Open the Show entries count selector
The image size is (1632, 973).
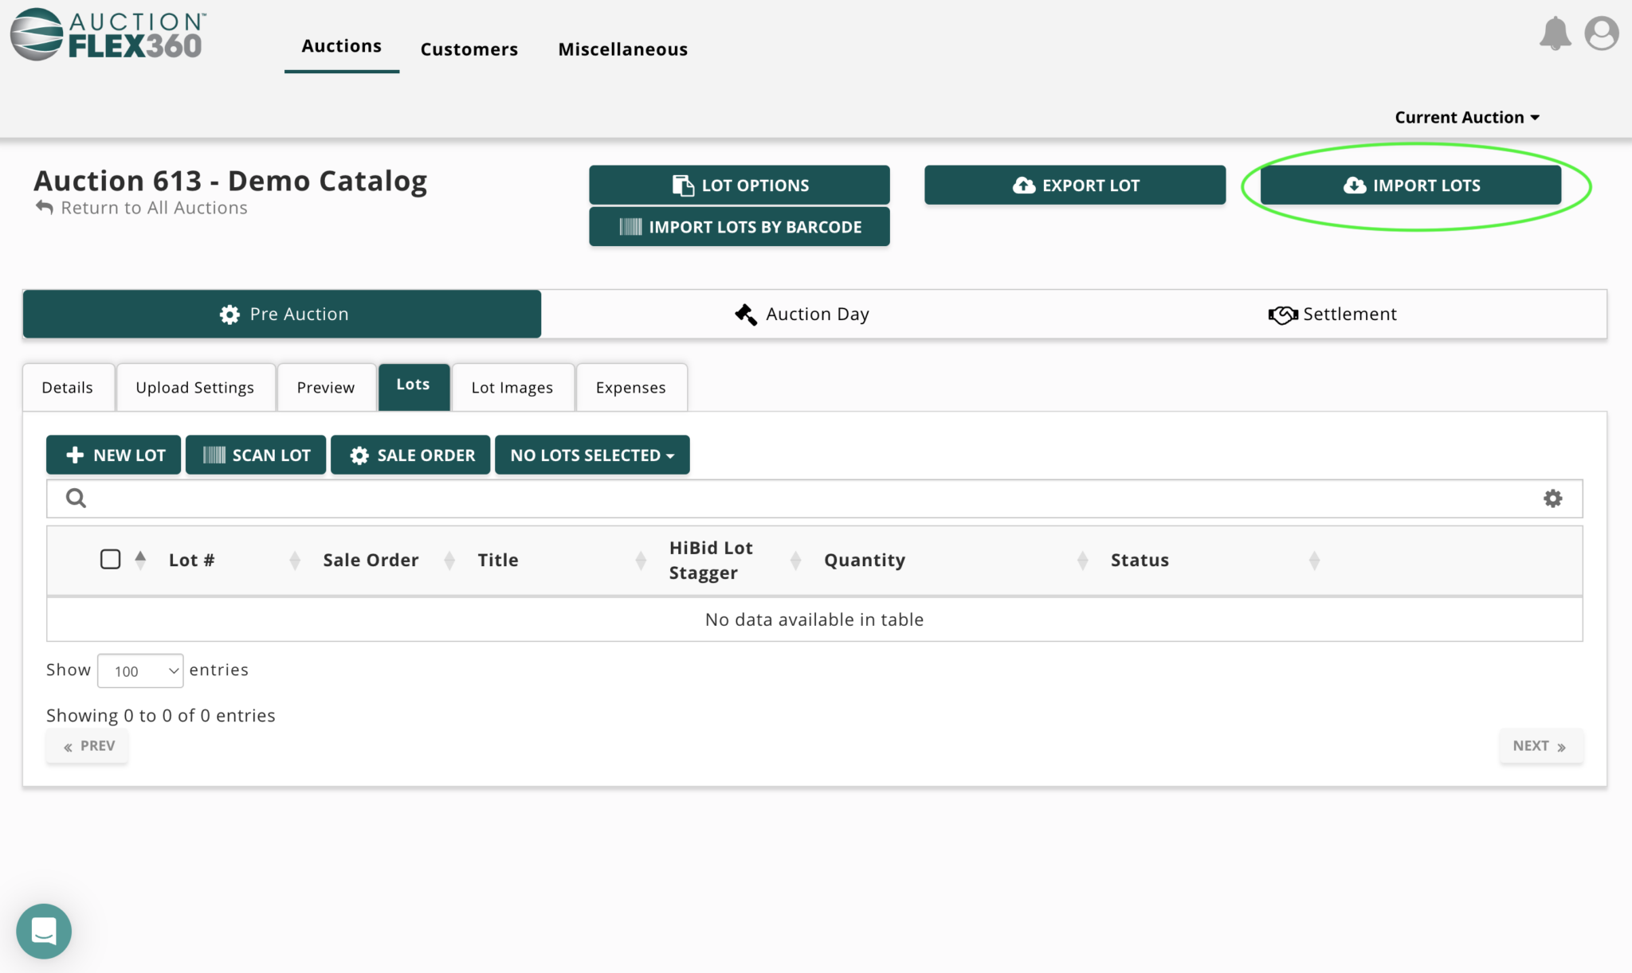[x=139, y=670]
